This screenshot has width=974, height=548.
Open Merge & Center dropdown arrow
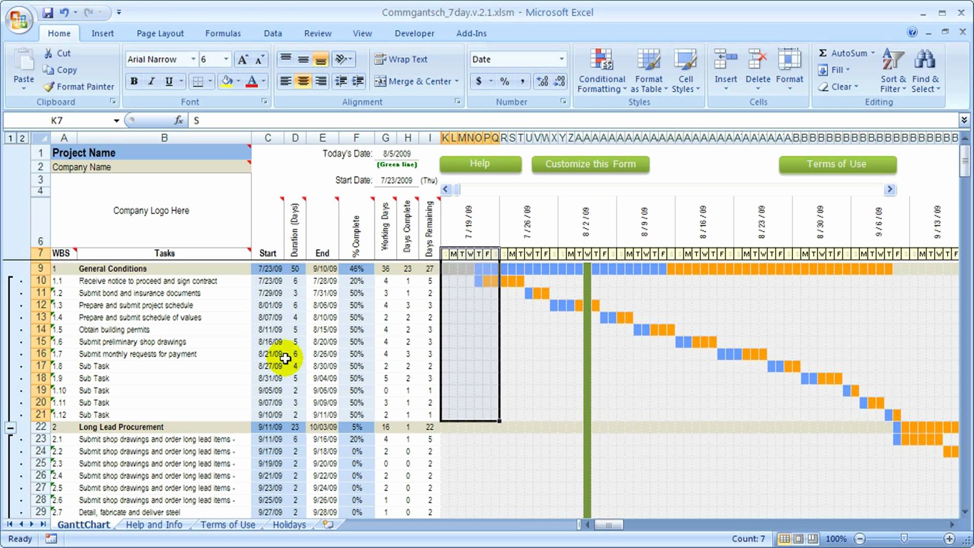457,81
